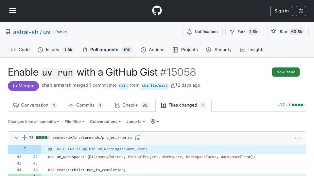Click the pull request number #15058
The image size is (314, 176).
178,72
